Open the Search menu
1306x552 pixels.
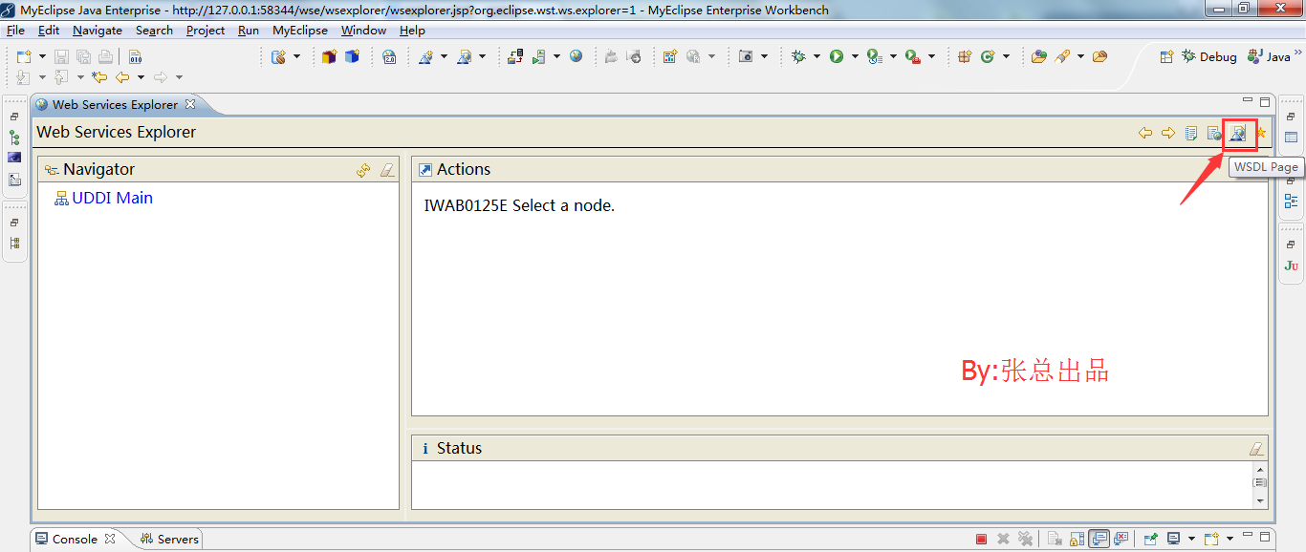(154, 31)
